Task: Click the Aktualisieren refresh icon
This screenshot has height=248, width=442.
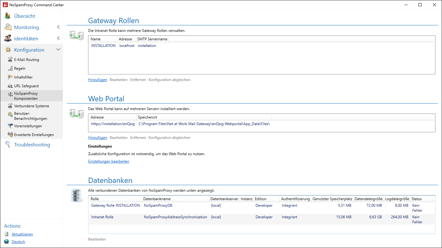Action: 7,234
